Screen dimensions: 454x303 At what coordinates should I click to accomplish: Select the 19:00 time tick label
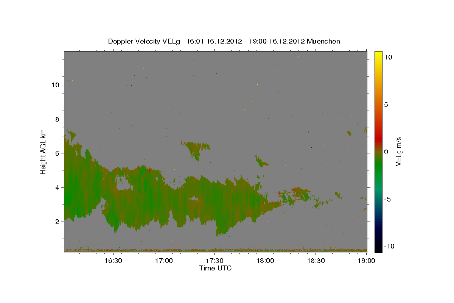(x=367, y=261)
